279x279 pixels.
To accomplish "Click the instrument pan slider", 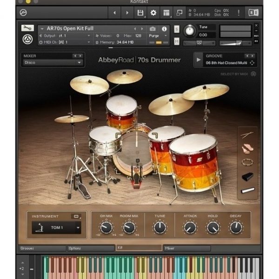I will 199,43.
